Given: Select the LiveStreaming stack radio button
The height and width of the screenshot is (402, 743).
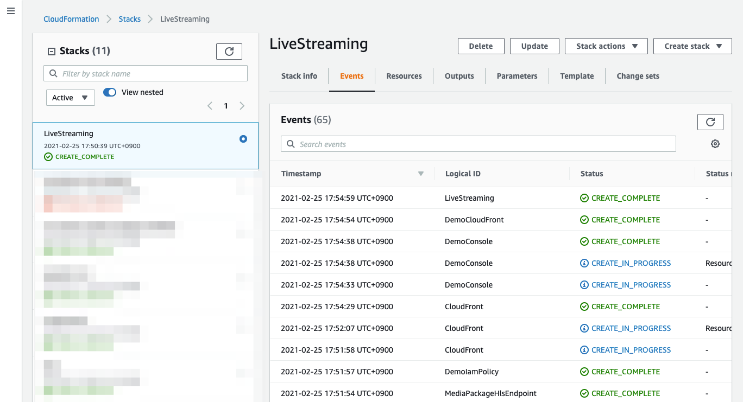Looking at the screenshot, I should [243, 139].
